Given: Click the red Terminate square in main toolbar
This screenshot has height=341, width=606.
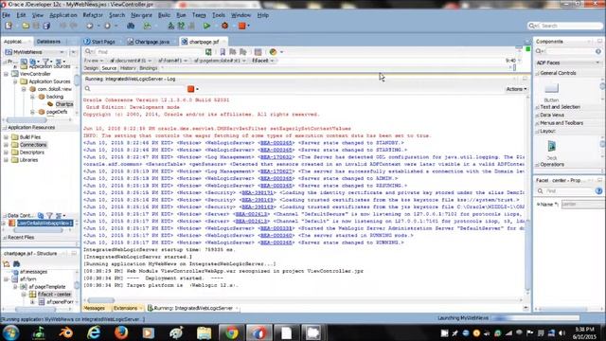Looking at the screenshot, I should point(242,26).
